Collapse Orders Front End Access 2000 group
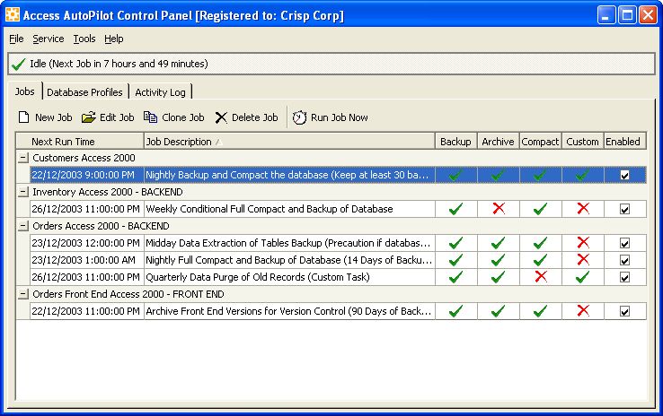The height and width of the screenshot is (416, 663). click(22, 294)
